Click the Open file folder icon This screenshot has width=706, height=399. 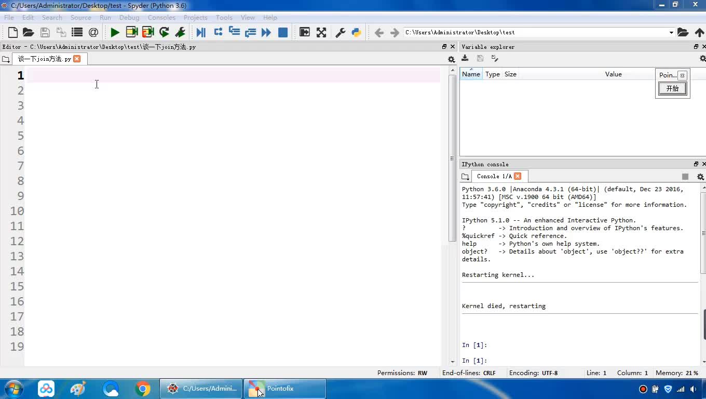click(x=29, y=32)
